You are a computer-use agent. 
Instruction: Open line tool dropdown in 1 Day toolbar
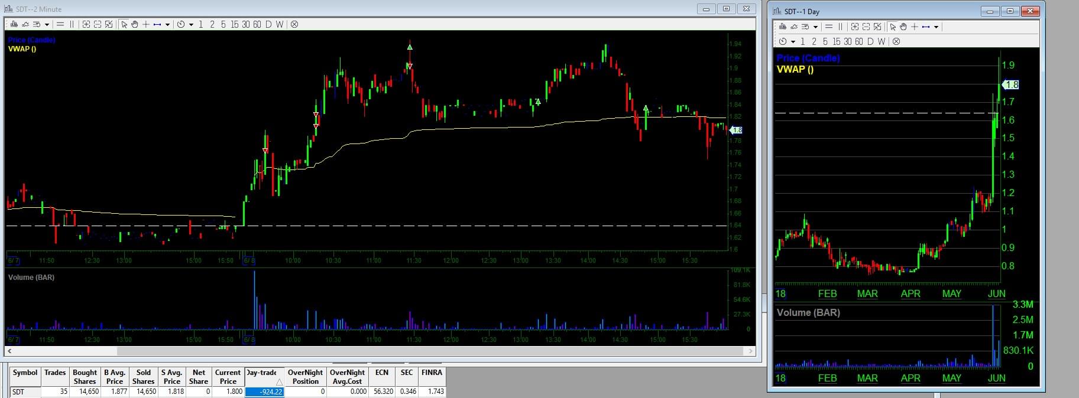[x=936, y=27]
